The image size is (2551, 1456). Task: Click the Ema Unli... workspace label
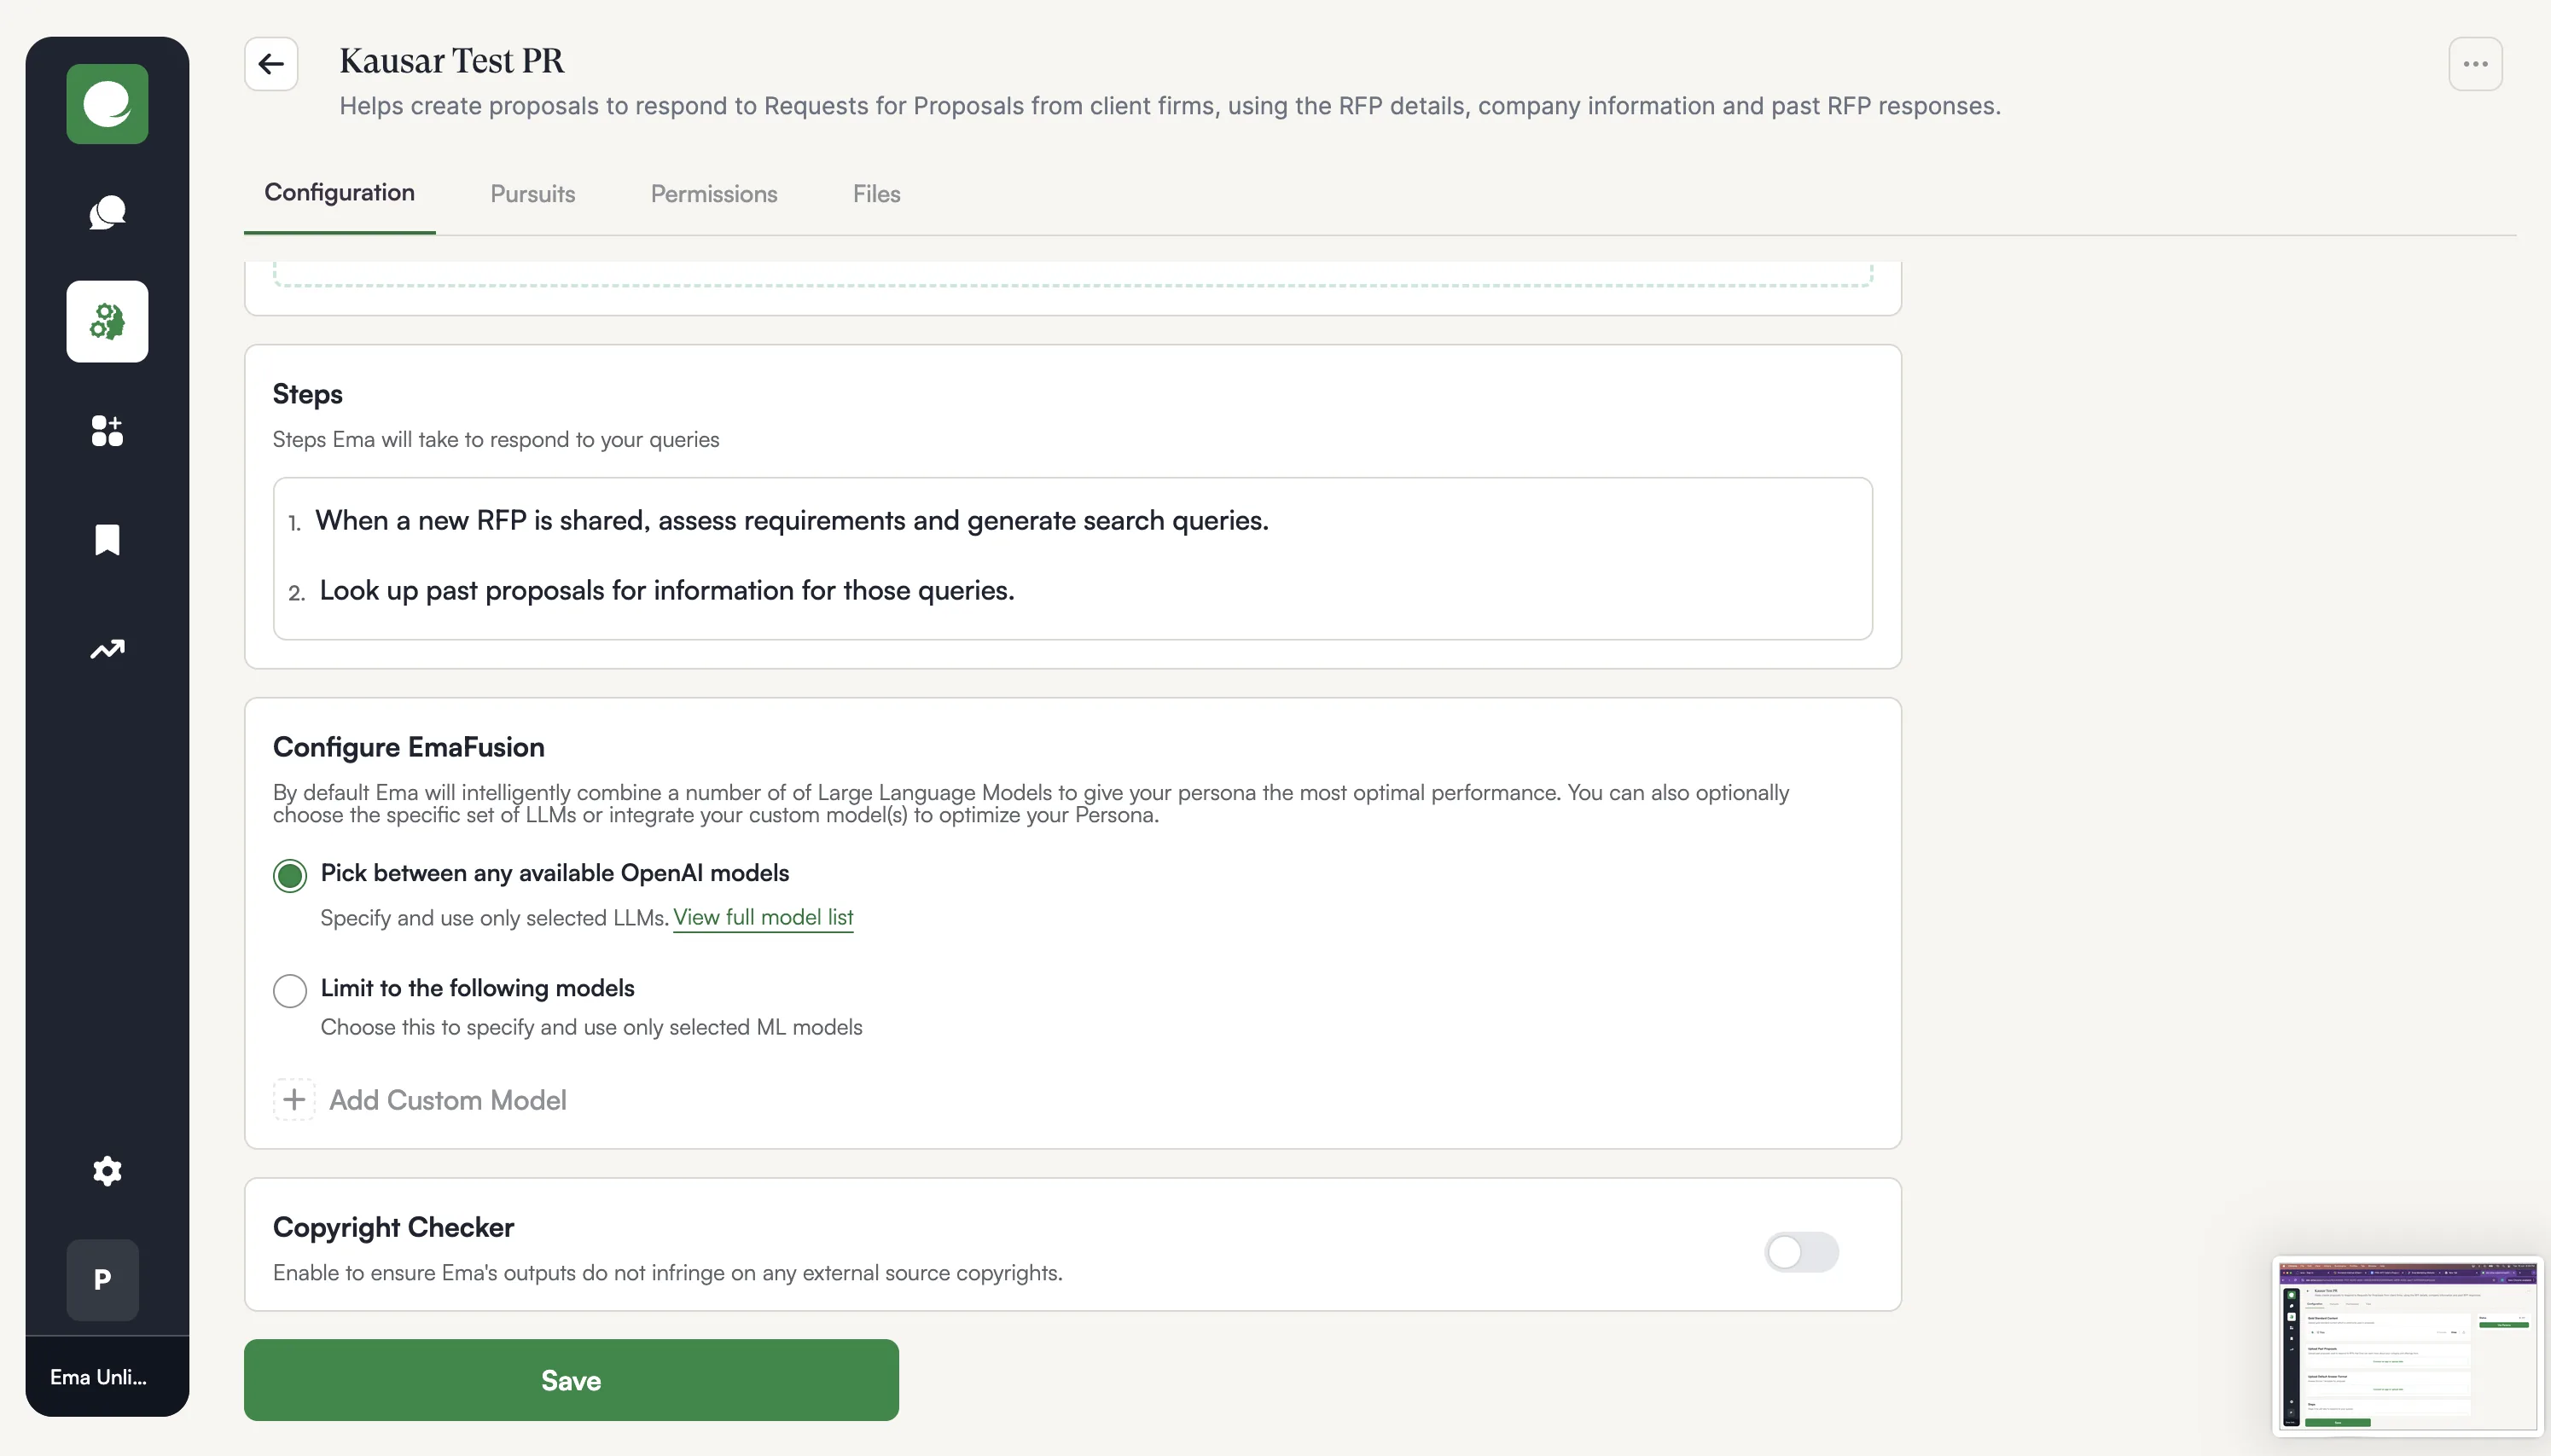click(x=98, y=1377)
